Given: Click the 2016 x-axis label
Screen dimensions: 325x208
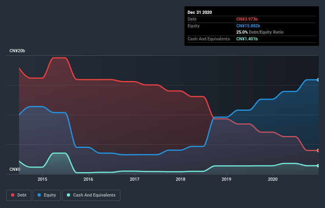Looking at the screenshot, I should (88, 179).
